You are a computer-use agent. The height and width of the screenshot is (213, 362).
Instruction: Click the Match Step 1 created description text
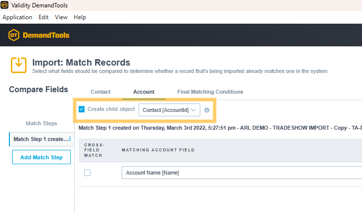(220, 128)
